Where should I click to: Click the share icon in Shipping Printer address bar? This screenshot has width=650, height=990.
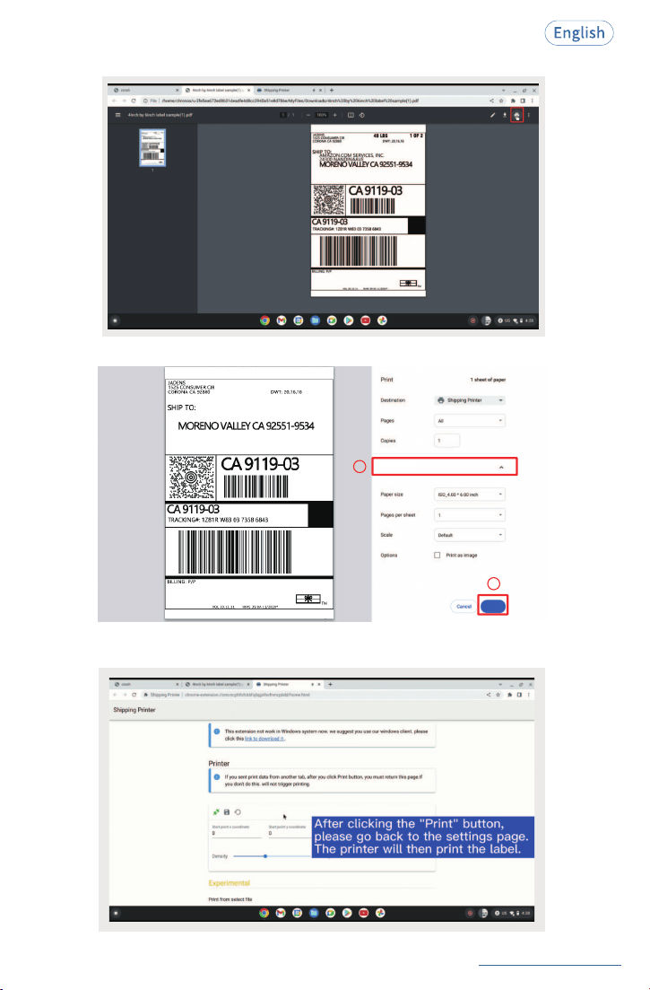point(490,695)
